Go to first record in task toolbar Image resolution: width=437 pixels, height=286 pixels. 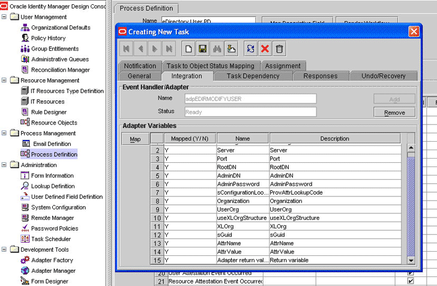coord(127,49)
